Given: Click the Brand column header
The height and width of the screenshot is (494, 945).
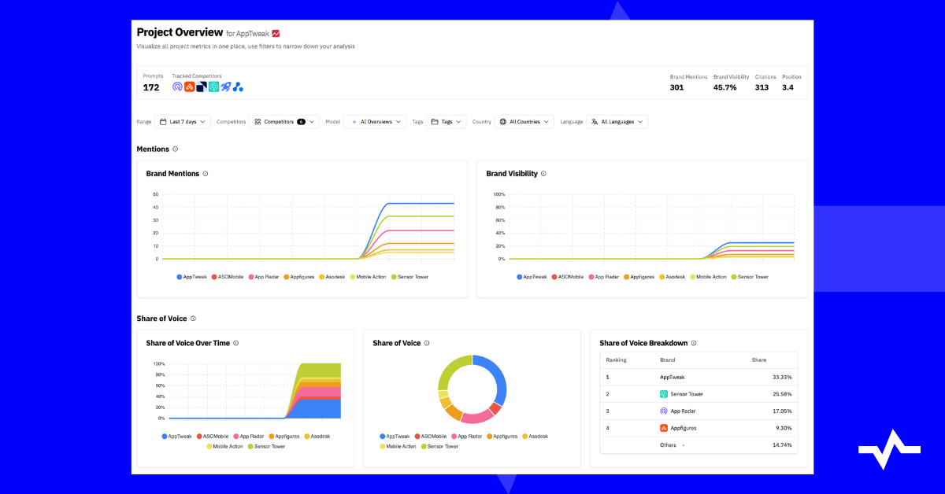Looking at the screenshot, I should [x=667, y=360].
